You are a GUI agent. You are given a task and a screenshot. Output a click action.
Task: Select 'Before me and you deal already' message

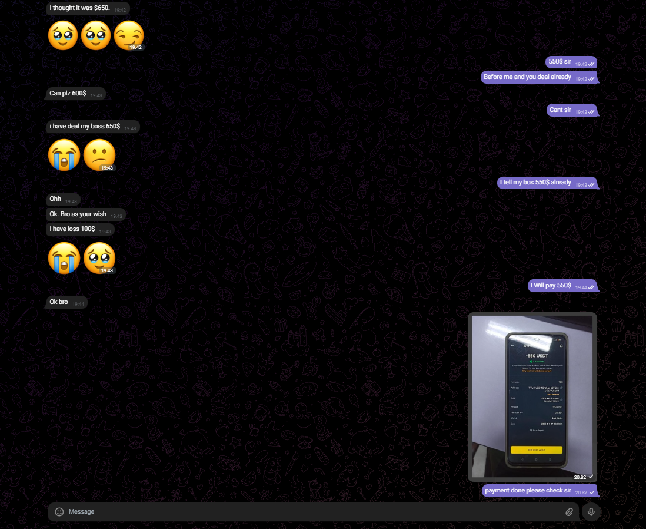(527, 77)
